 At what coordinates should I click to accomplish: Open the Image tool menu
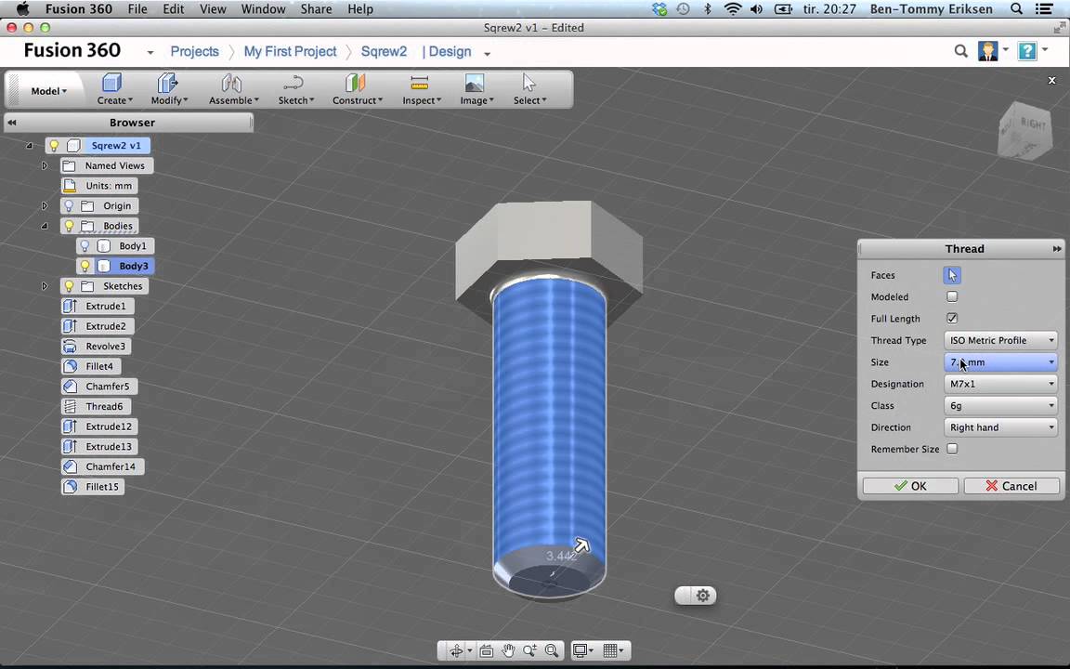click(x=476, y=89)
